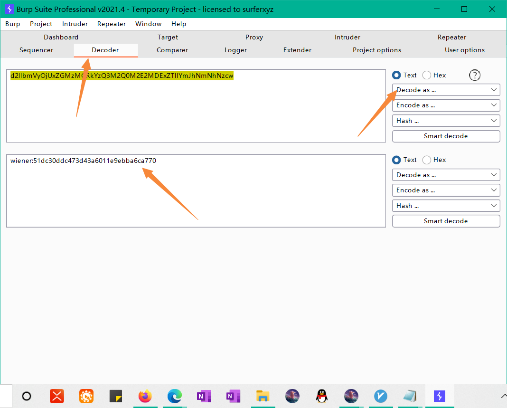Open the avatar app icon right of QQ
This screenshot has height=408, width=507.
351,396
